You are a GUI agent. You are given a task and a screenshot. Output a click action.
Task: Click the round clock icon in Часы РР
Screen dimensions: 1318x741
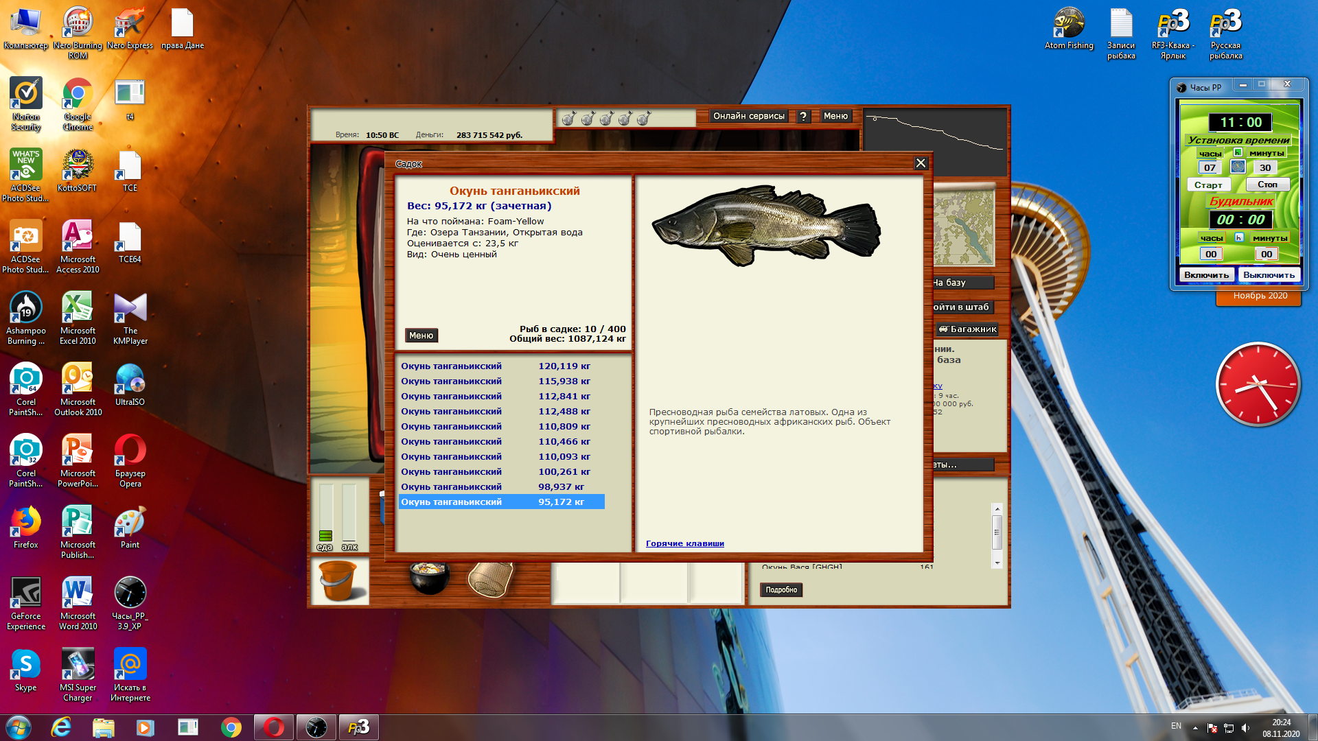(x=1238, y=167)
